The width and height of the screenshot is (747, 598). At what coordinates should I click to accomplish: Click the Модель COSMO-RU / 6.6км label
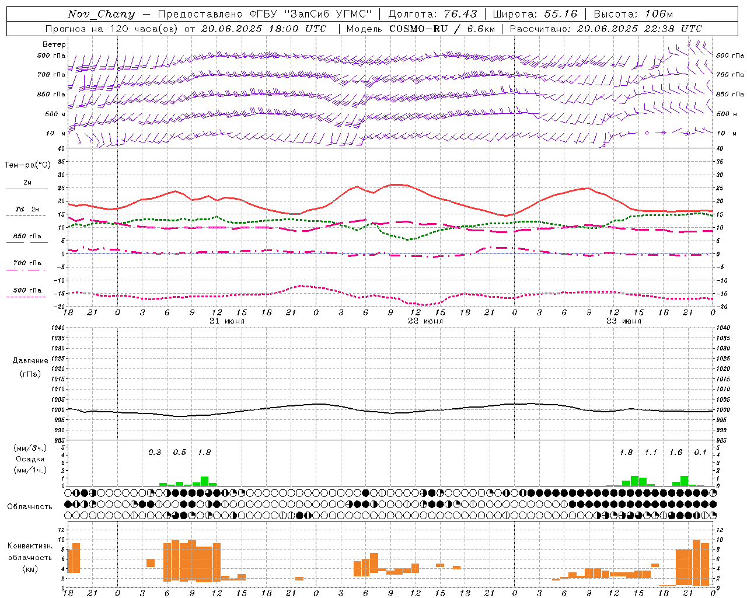[421, 29]
